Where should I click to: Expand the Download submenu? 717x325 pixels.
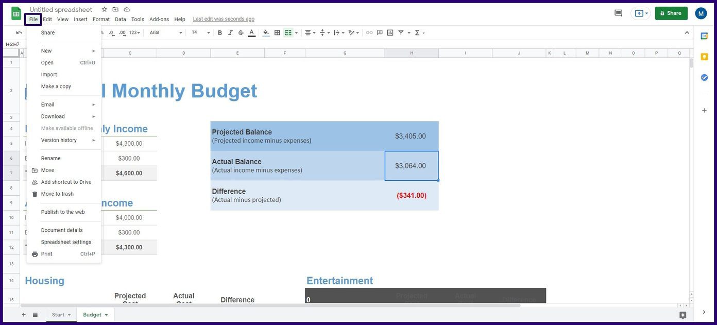tap(64, 116)
